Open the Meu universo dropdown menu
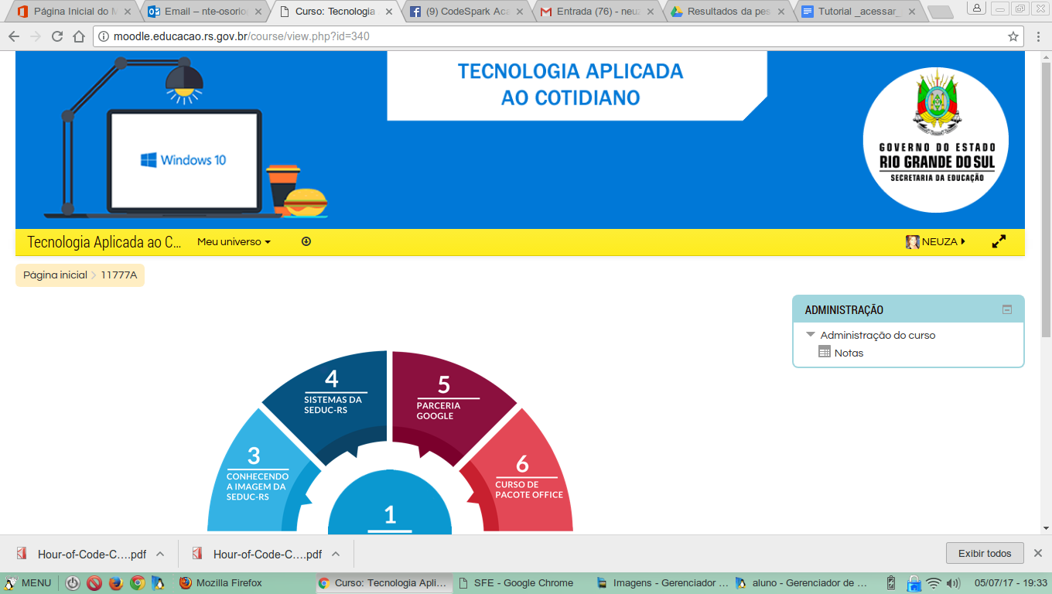This screenshot has height=594, width=1052. pos(234,242)
